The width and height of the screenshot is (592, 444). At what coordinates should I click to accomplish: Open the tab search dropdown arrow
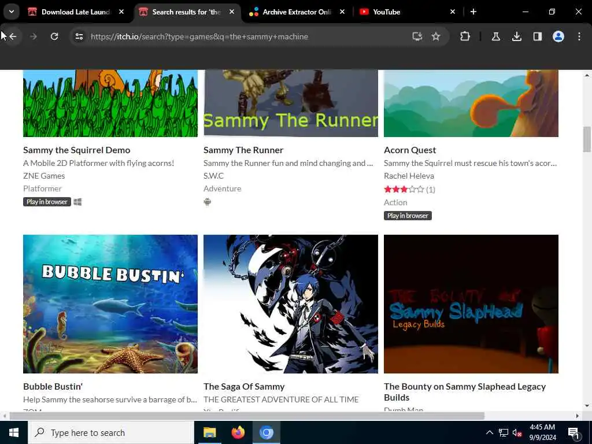point(12,12)
